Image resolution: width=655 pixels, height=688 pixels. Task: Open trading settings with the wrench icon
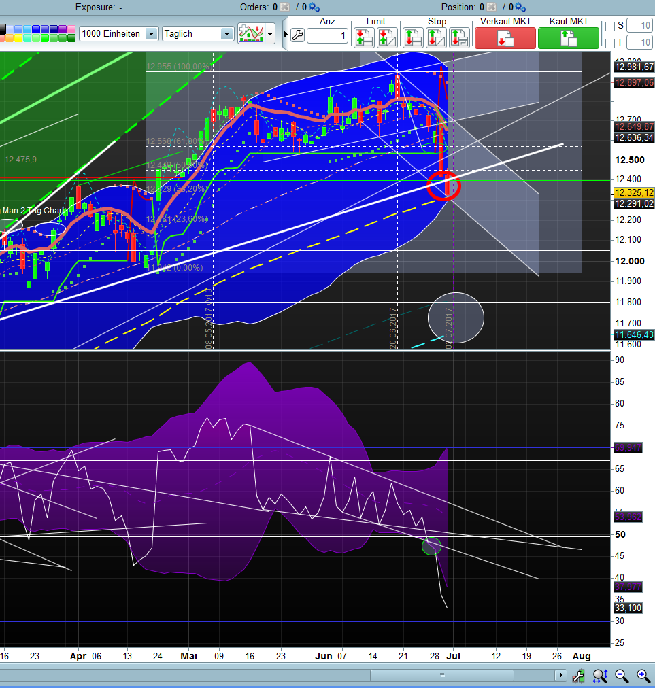pyautogui.click(x=298, y=35)
